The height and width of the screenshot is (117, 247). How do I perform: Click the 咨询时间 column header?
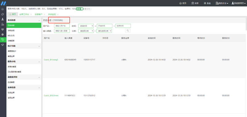[152, 38]
